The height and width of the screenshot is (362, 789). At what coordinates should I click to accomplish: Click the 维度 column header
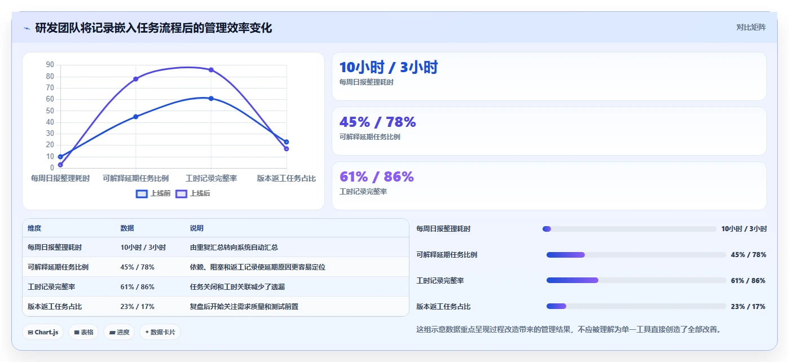click(x=34, y=228)
